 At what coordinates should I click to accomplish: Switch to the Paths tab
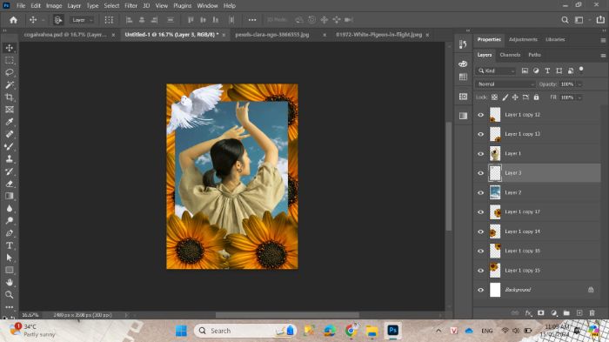(534, 55)
